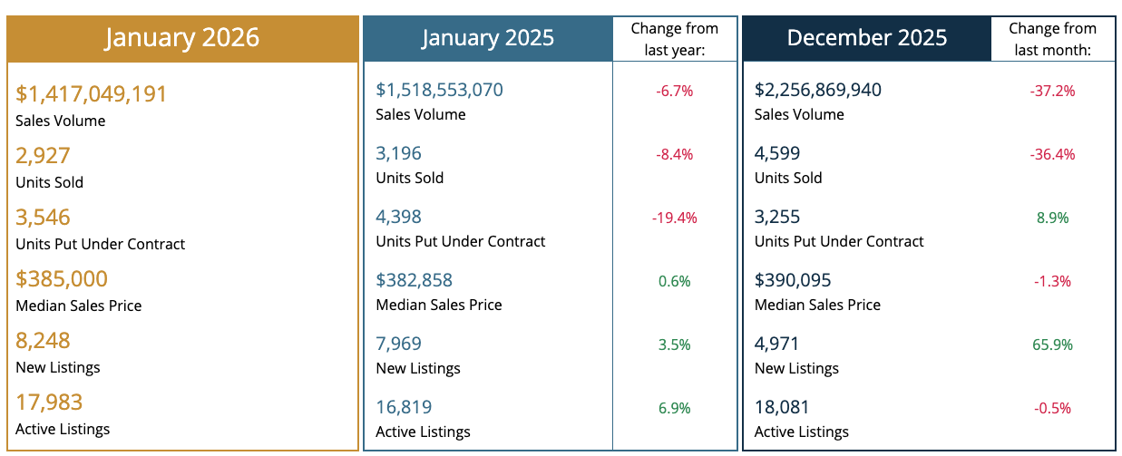Image resolution: width=1122 pixels, height=456 pixels.
Task: Click the 3,546 units under contract value
Action: (43, 218)
